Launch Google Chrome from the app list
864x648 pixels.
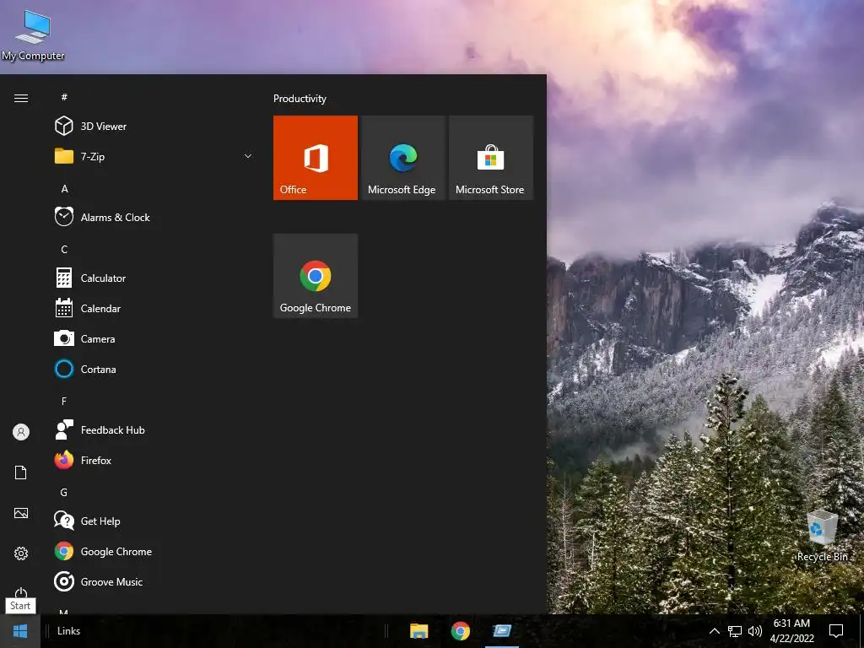point(152,551)
